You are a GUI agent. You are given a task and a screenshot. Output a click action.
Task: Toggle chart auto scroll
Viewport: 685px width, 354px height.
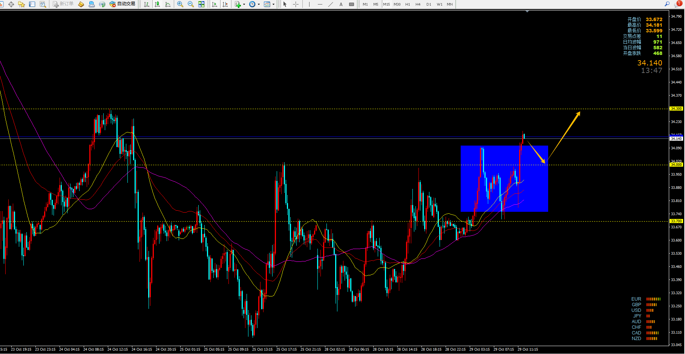pyautogui.click(x=215, y=4)
